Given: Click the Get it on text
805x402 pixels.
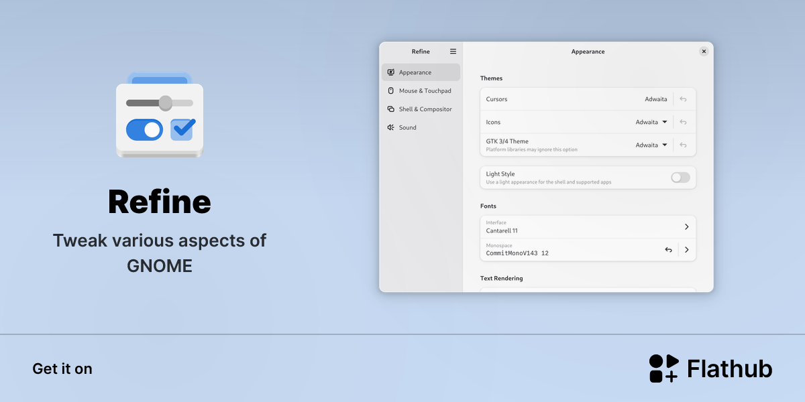Looking at the screenshot, I should pos(62,368).
